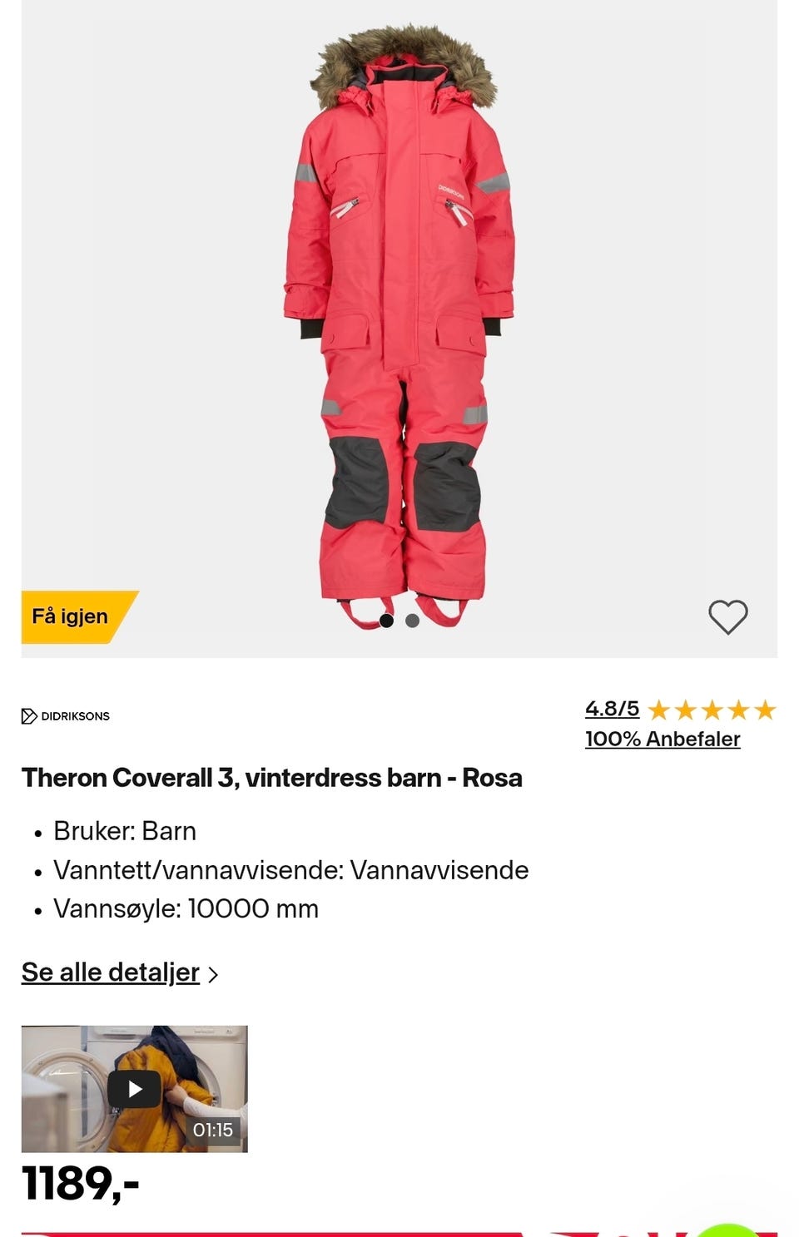The height and width of the screenshot is (1237, 799).
Task: Play the washing machine video
Action: [x=134, y=1089]
